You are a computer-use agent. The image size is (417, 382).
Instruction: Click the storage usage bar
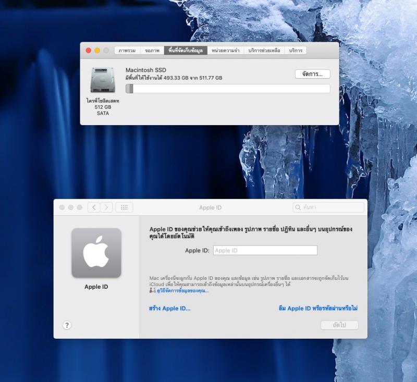pos(228,89)
